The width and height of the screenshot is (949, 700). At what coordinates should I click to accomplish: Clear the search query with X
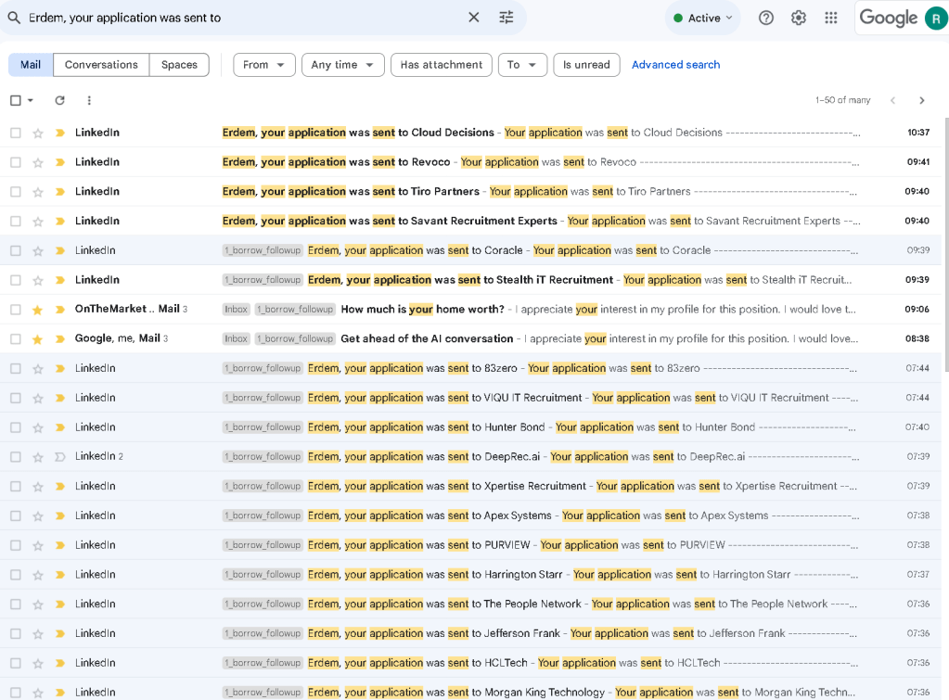click(474, 18)
